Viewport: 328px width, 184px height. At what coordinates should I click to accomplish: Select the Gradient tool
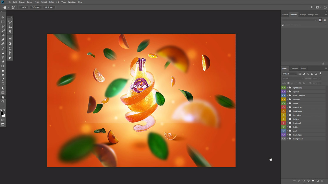tap(3, 66)
